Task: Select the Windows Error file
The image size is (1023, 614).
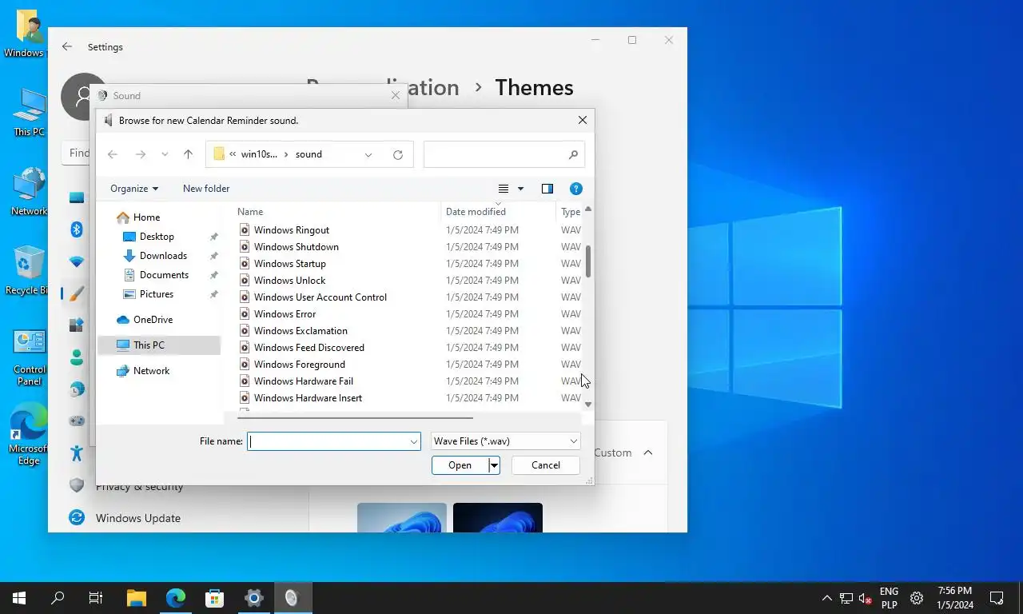Action: [285, 314]
